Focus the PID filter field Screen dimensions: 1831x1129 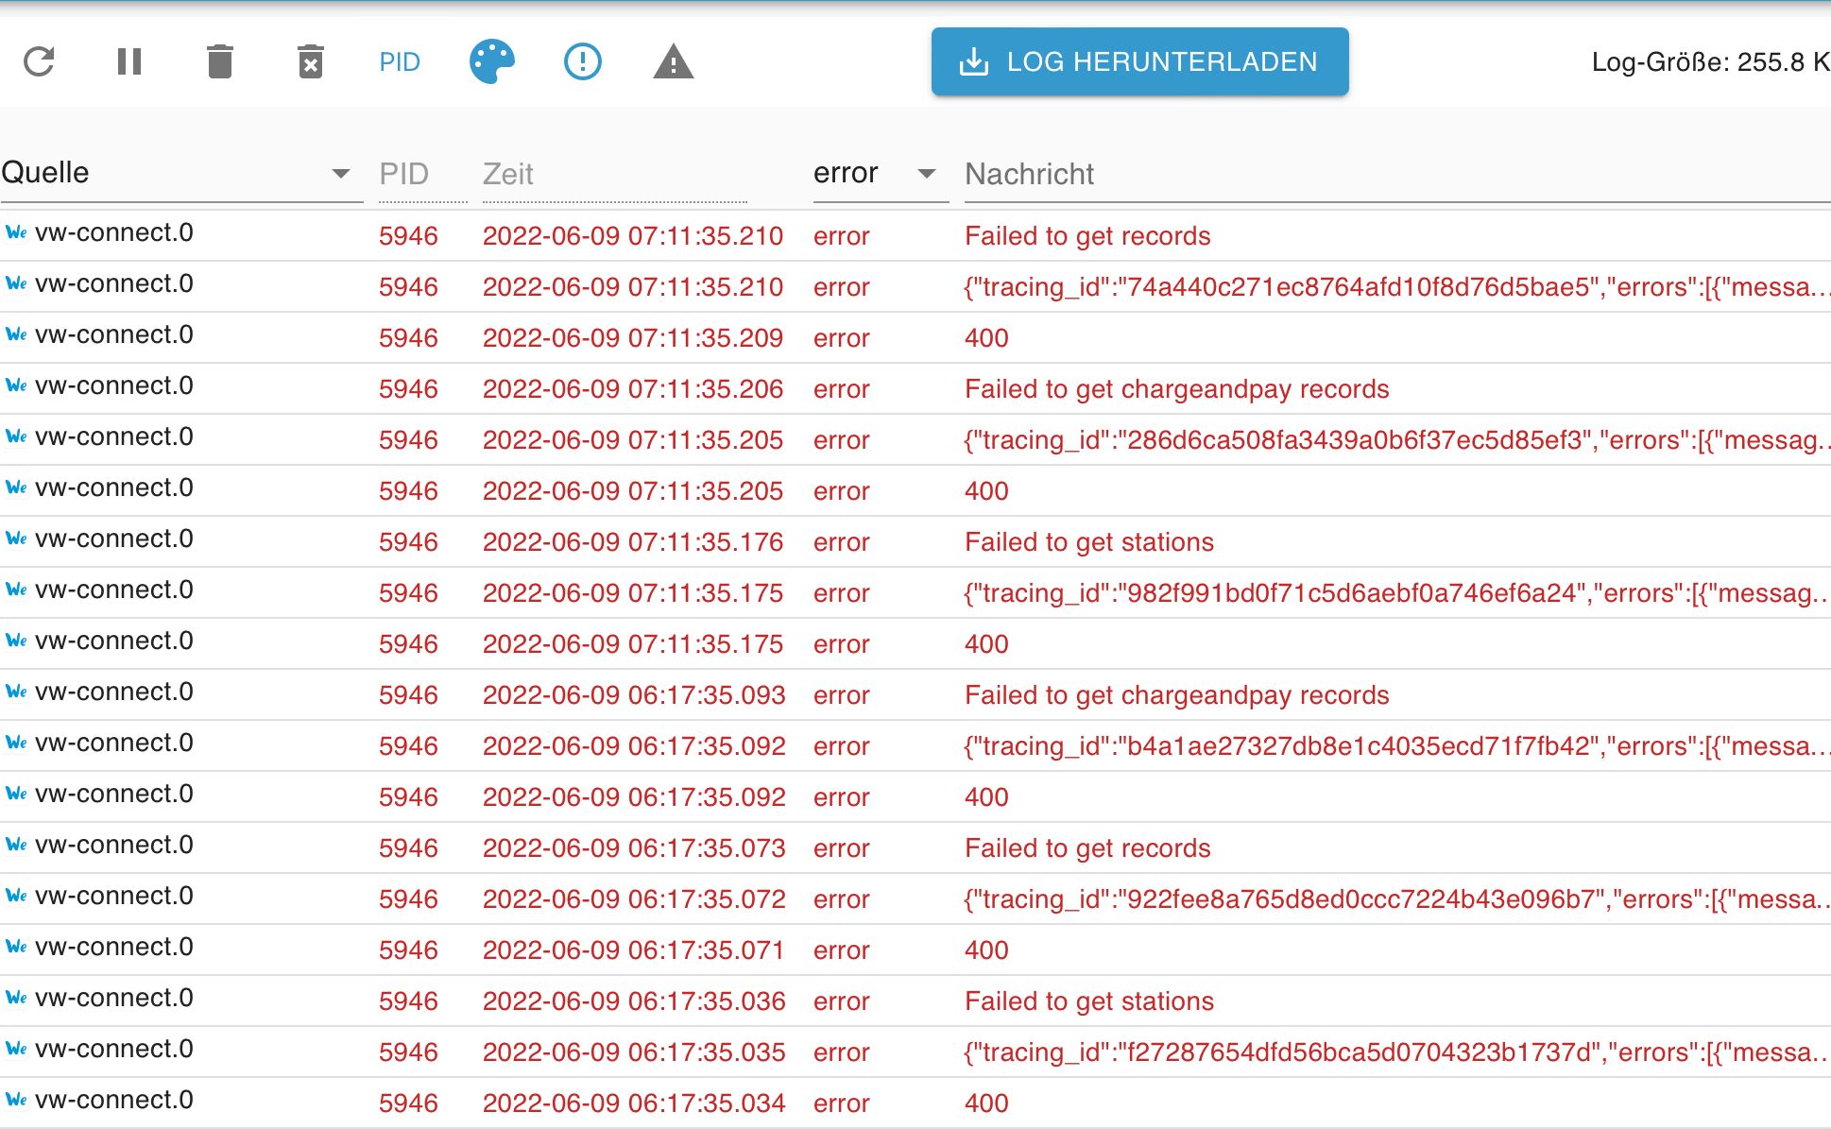tap(422, 174)
